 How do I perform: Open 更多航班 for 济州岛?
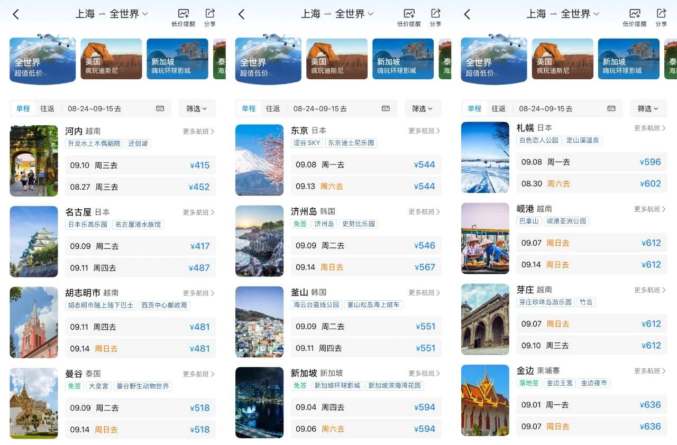click(x=425, y=211)
